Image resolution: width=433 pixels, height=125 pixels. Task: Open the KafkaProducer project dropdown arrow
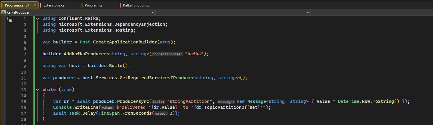pos(153,12)
